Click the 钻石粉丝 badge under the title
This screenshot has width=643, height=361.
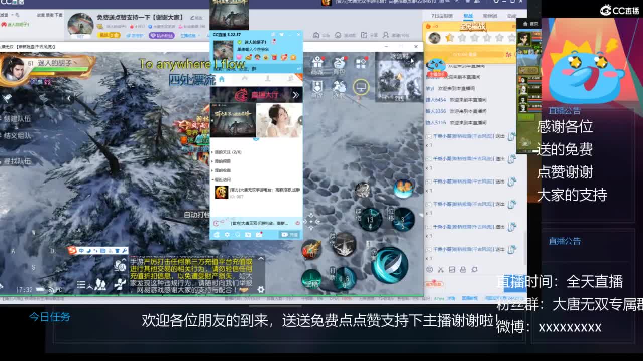(x=161, y=36)
